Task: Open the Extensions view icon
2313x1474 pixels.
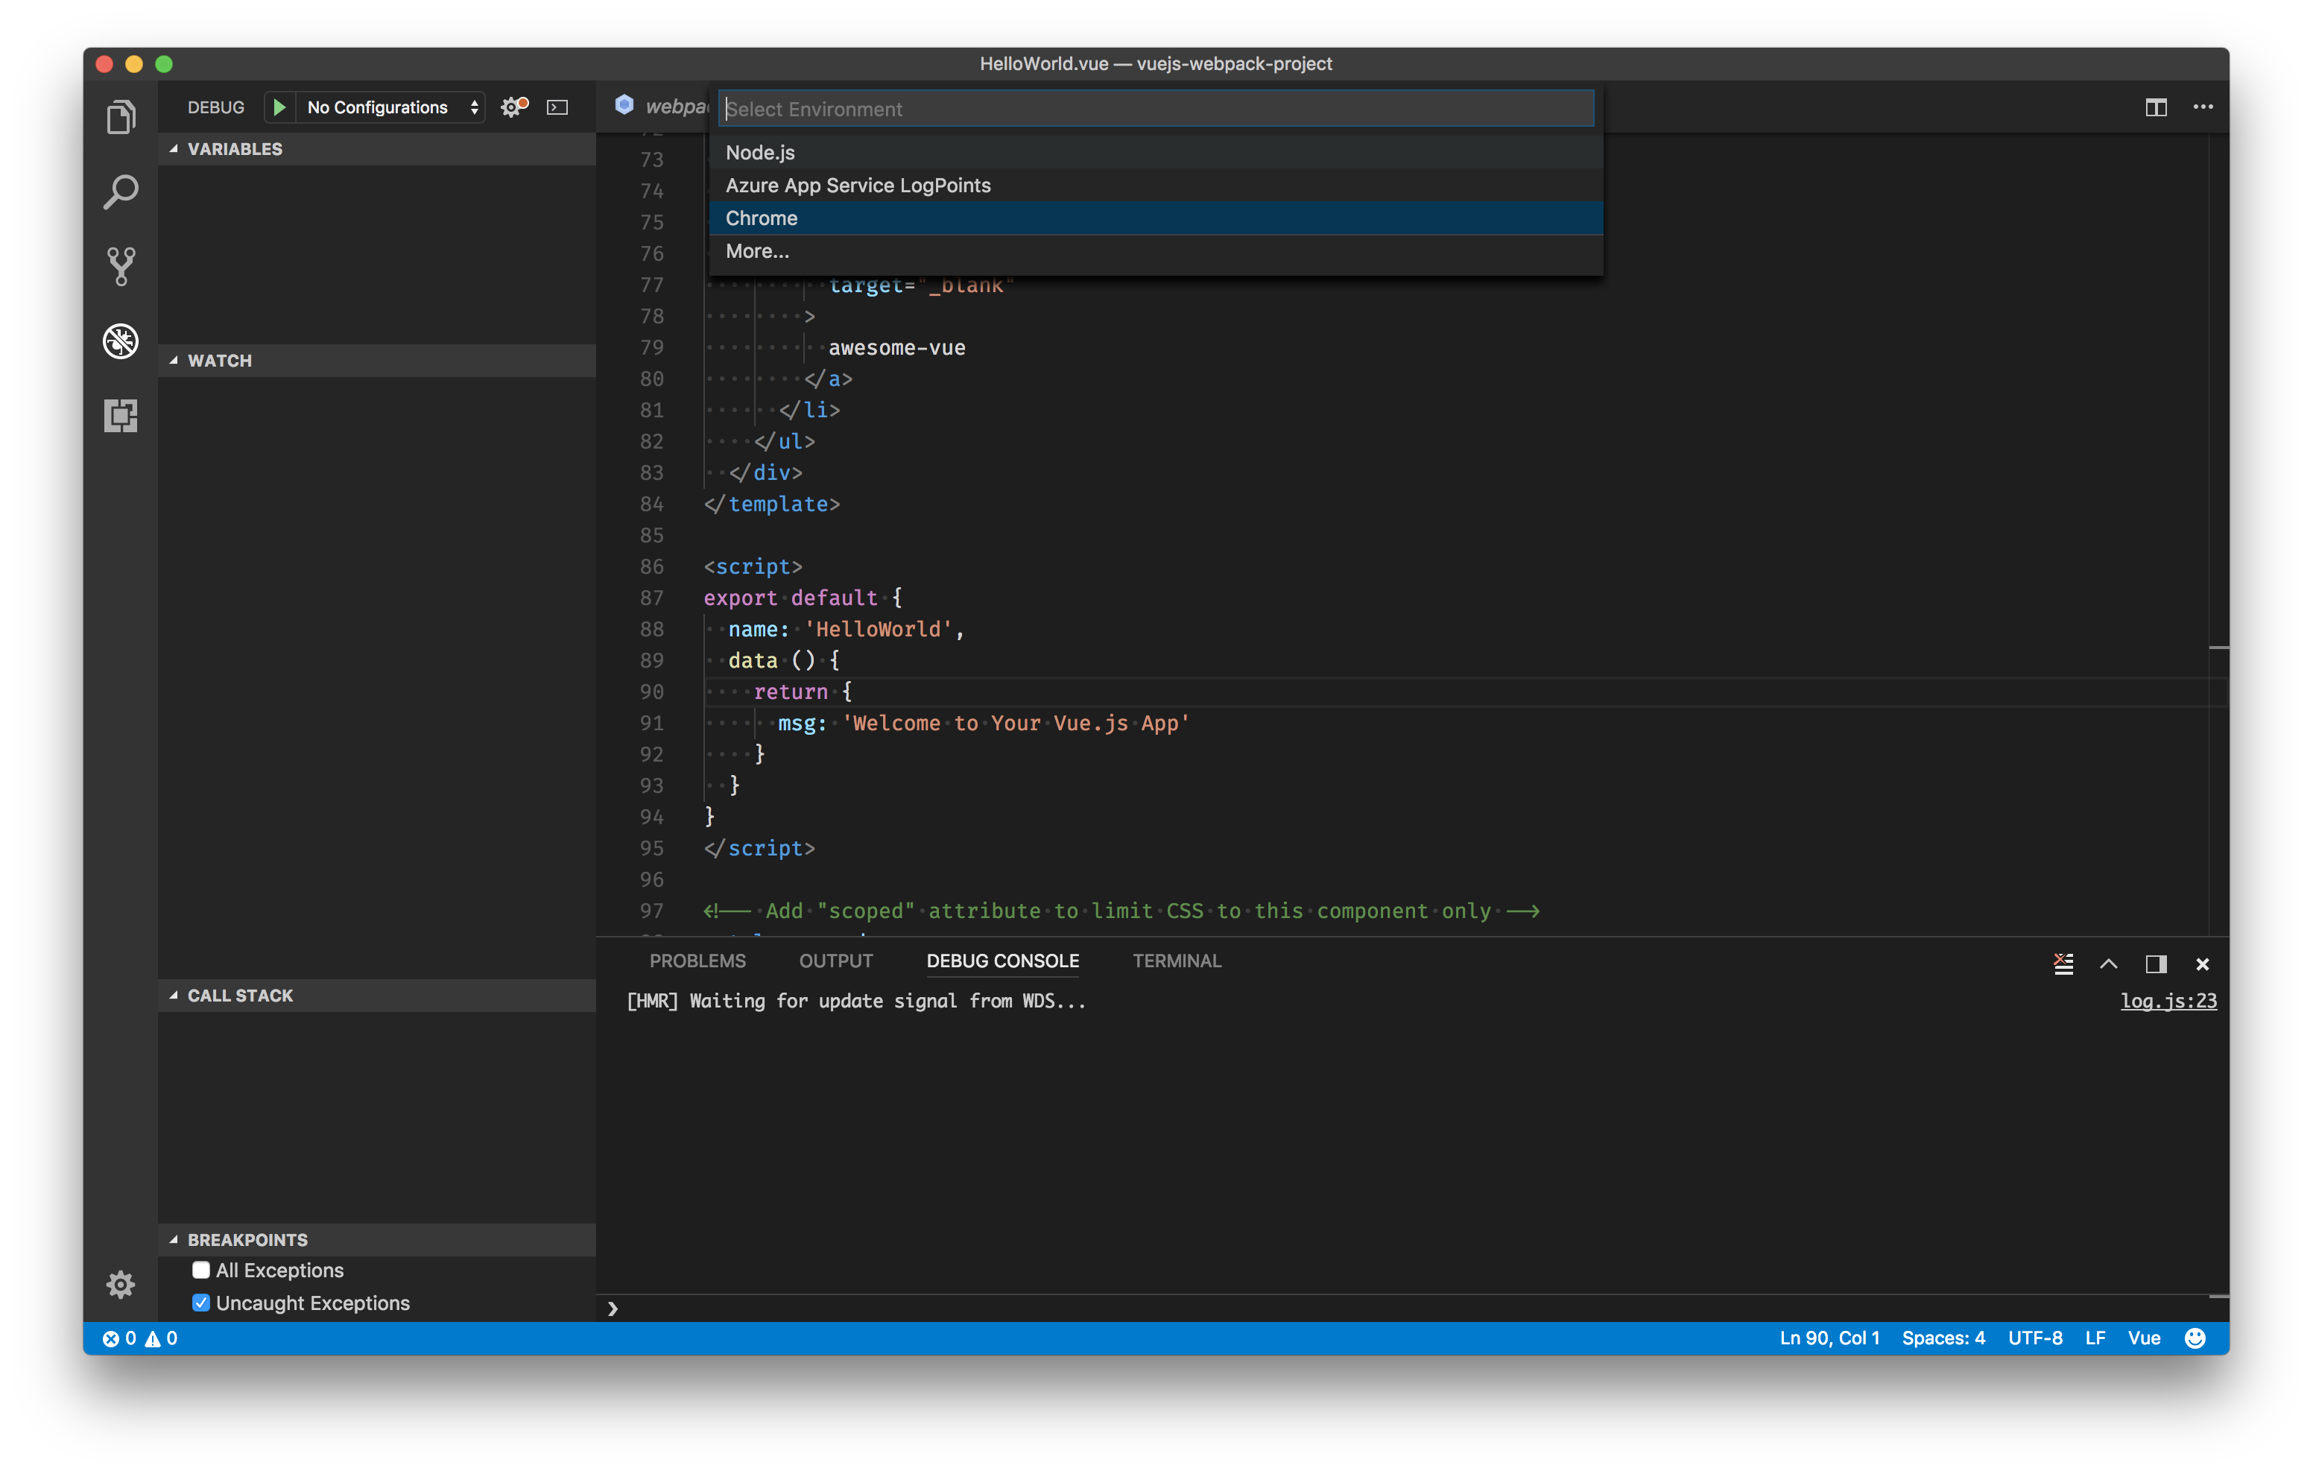Action: click(x=120, y=415)
